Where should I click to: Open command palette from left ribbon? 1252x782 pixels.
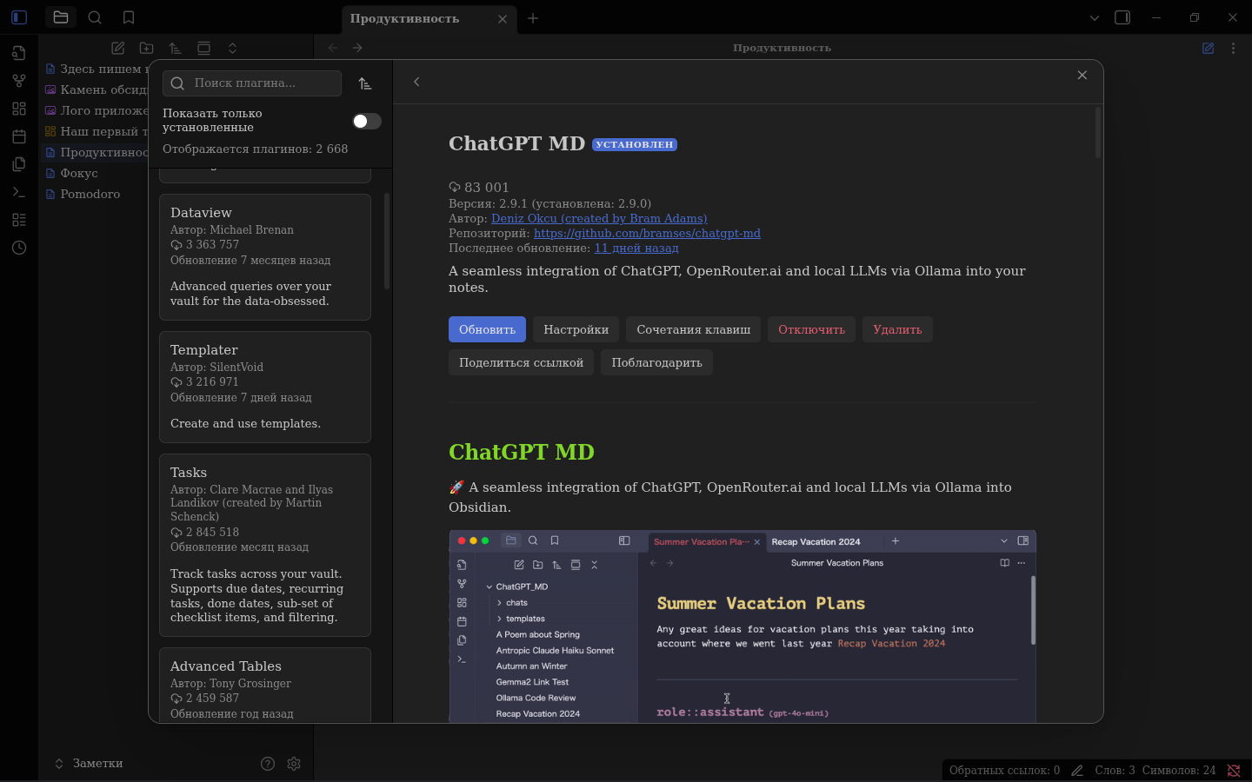19,192
